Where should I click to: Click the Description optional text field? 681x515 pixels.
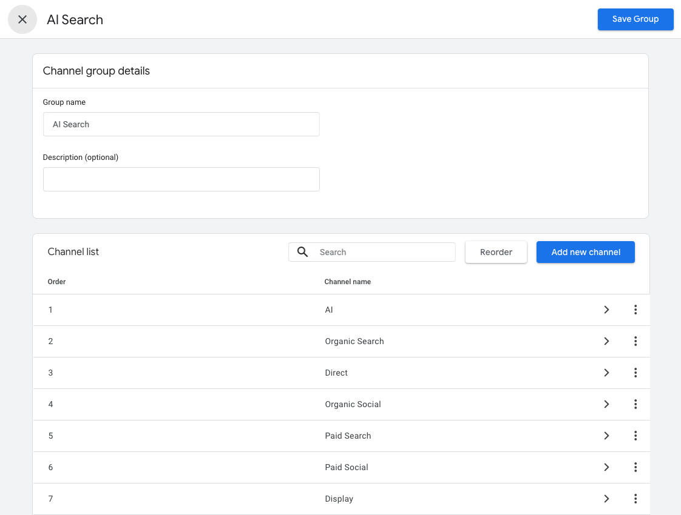coord(181,179)
